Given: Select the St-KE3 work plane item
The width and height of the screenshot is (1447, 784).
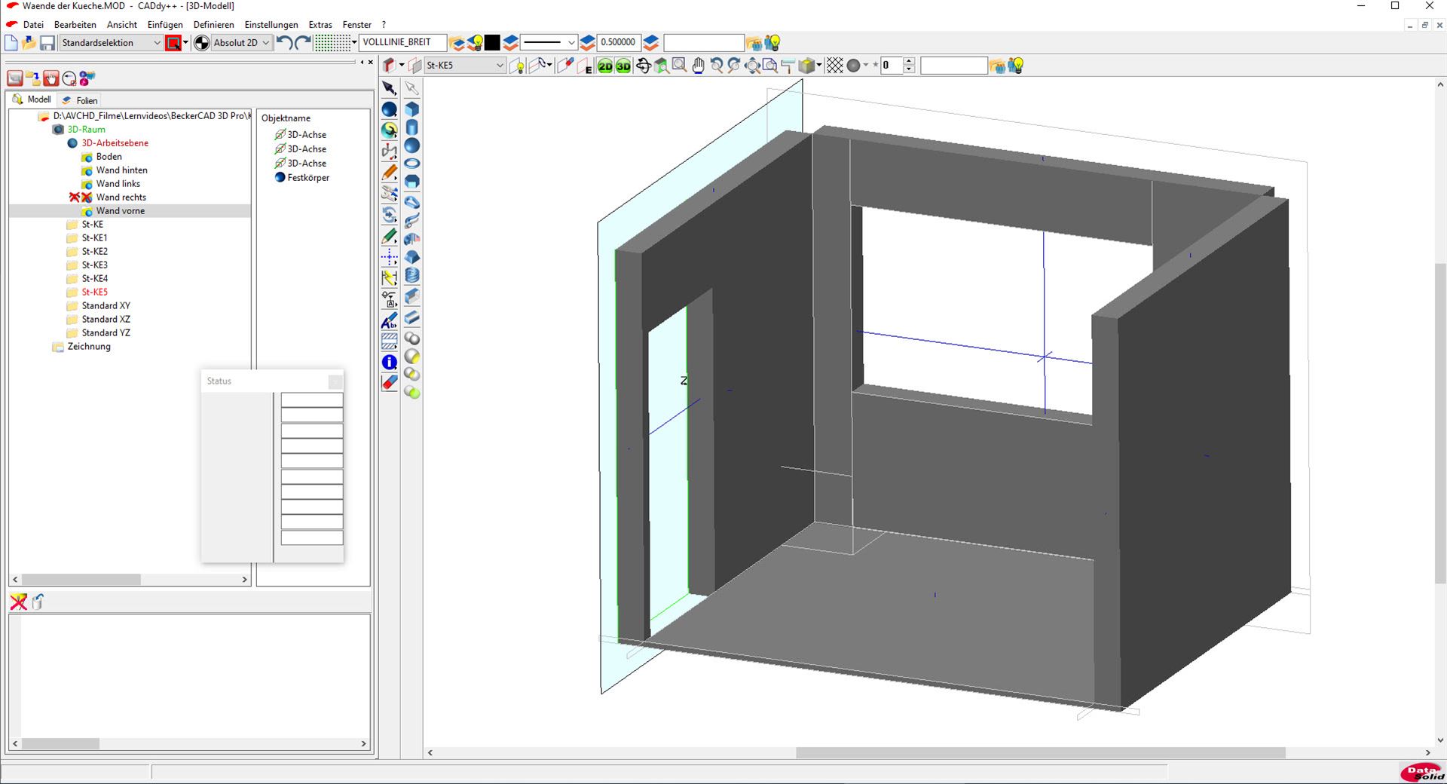Looking at the screenshot, I should coord(94,265).
